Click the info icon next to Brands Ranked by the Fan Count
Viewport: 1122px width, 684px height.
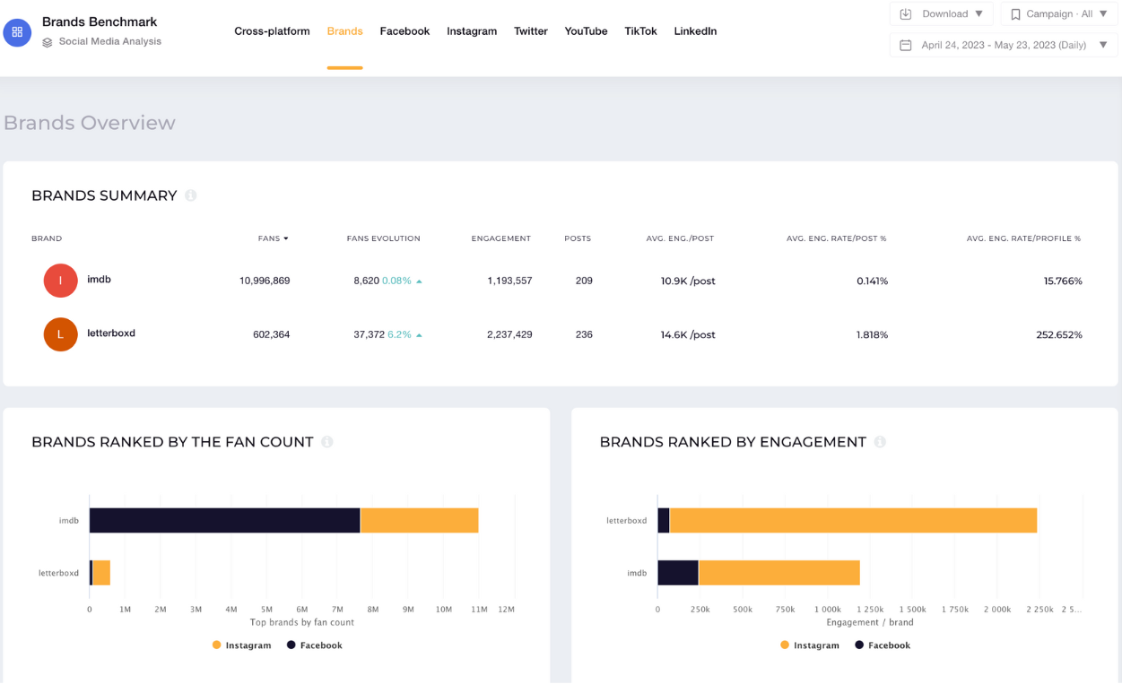pyautogui.click(x=327, y=442)
